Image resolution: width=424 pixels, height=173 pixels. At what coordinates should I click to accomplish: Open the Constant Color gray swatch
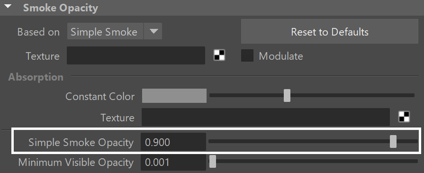point(174,96)
